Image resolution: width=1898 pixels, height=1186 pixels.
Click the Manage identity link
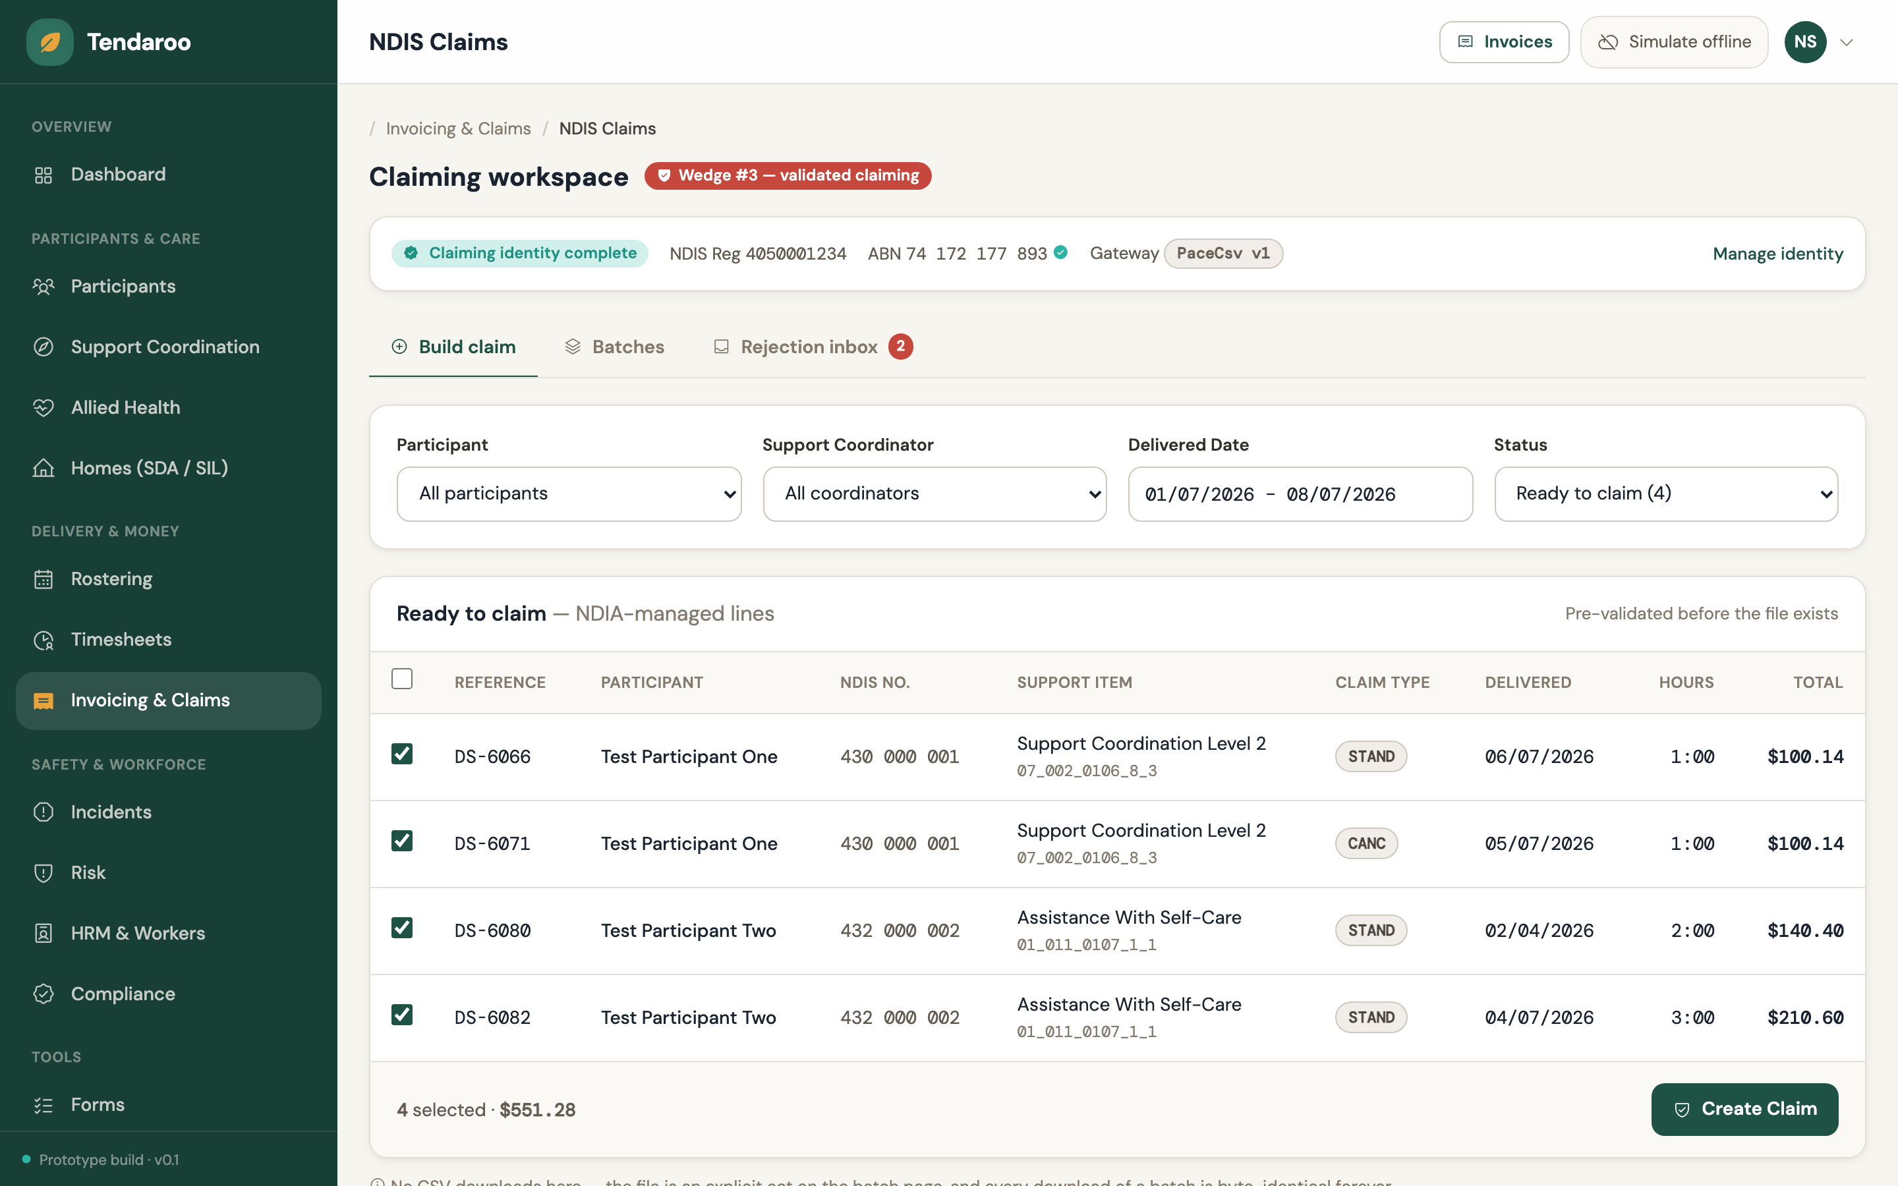[x=1777, y=254]
